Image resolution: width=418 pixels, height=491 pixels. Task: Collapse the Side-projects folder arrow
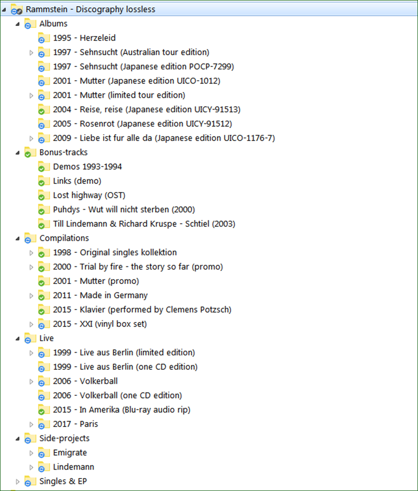(x=18, y=439)
